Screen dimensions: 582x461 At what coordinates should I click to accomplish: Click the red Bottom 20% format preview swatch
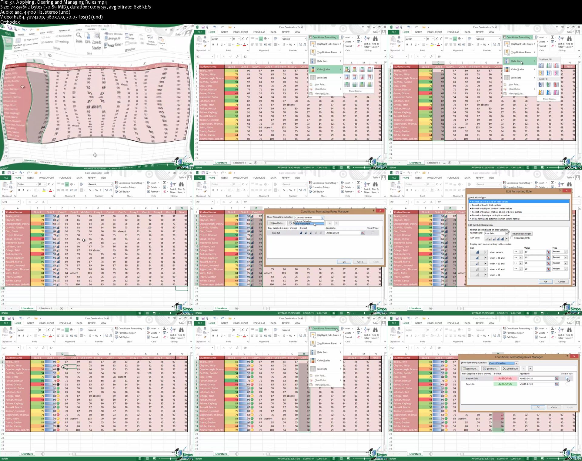coord(505,379)
